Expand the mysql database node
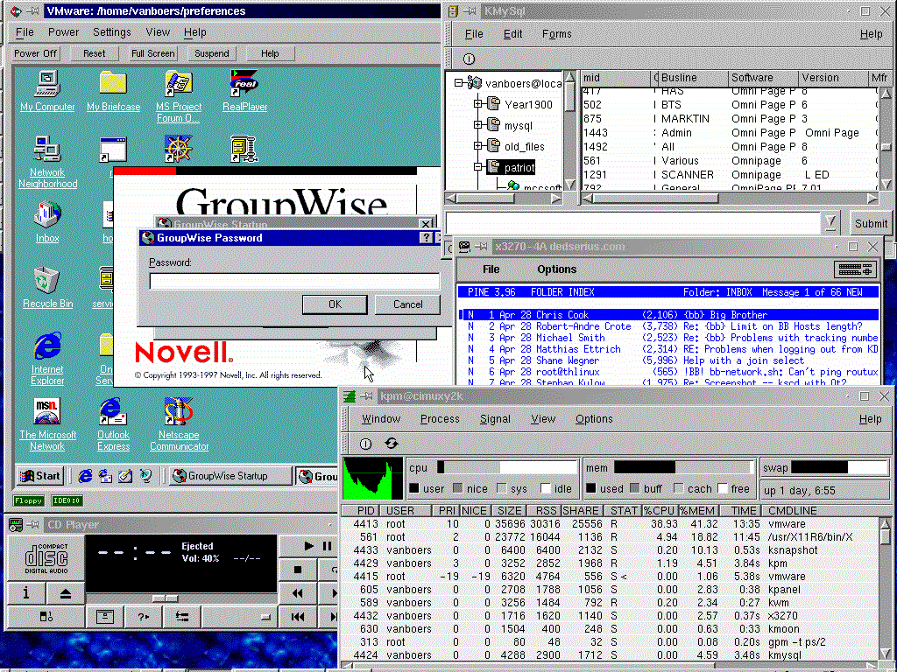Screen dimensions: 897x672 [477, 124]
